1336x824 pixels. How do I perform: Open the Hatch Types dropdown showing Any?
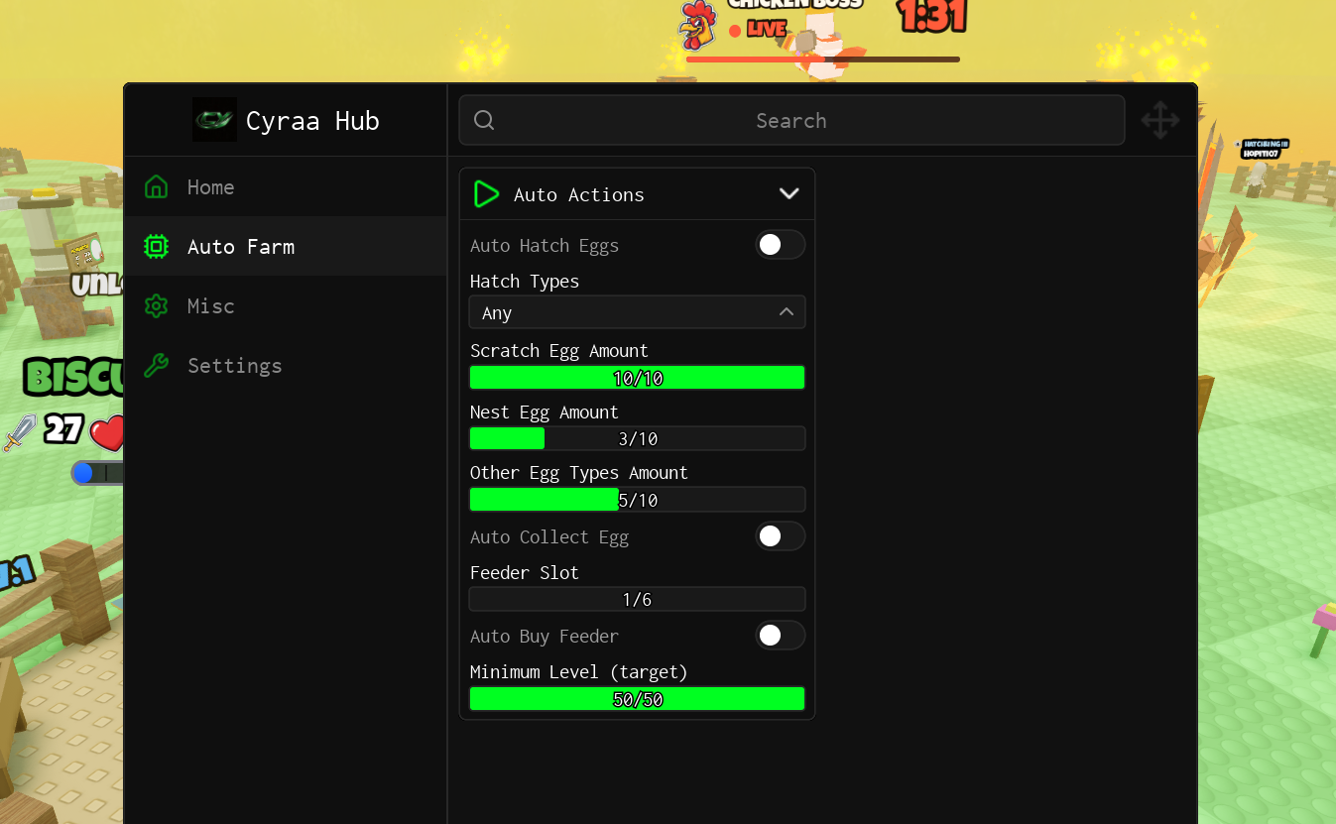pyautogui.click(x=637, y=312)
